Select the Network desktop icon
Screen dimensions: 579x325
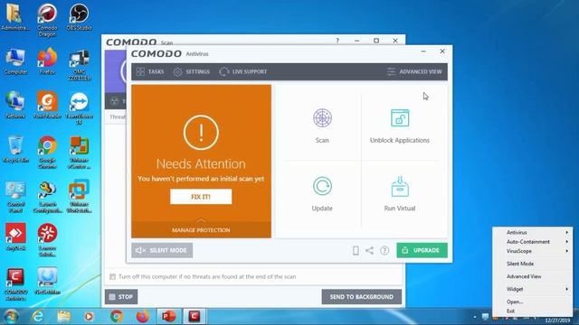[15, 106]
